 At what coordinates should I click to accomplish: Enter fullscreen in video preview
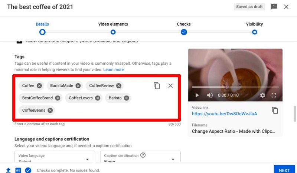[x=274, y=95]
